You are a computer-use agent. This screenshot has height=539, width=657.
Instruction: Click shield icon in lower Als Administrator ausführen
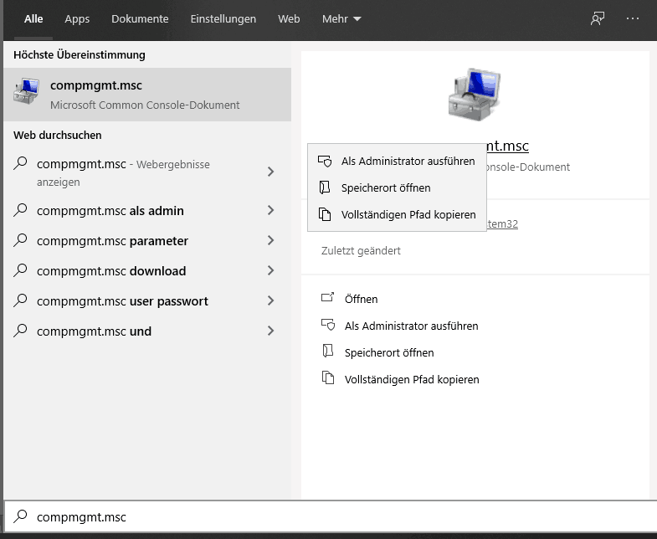pos(328,325)
